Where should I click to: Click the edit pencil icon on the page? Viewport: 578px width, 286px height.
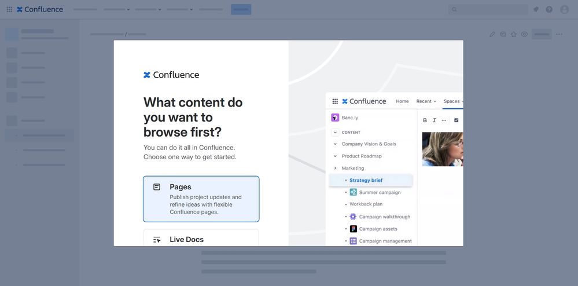click(x=492, y=34)
